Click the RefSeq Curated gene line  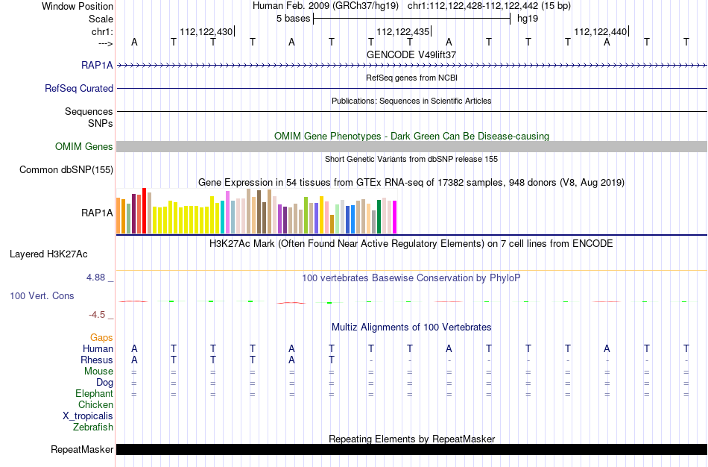(x=412, y=89)
